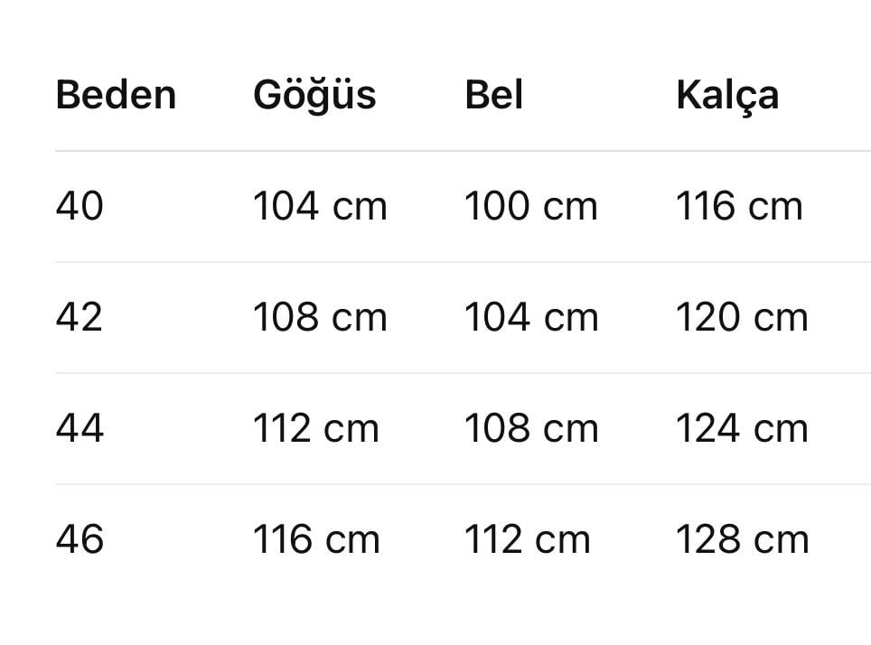The width and height of the screenshot is (871, 645).
Task: Click the 108 cm Göğüs value
Action: tap(320, 318)
